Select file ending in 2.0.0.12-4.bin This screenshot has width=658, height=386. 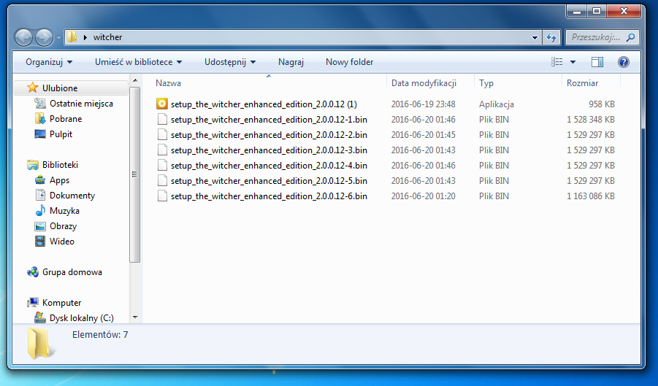(x=269, y=166)
